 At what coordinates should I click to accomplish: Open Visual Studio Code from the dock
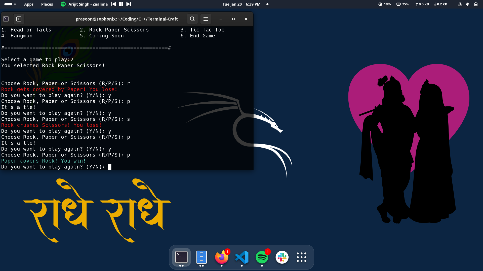[x=242, y=257]
